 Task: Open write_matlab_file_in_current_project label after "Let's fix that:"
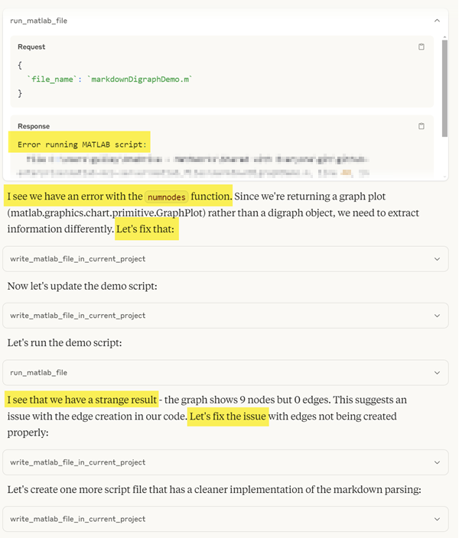(77, 259)
